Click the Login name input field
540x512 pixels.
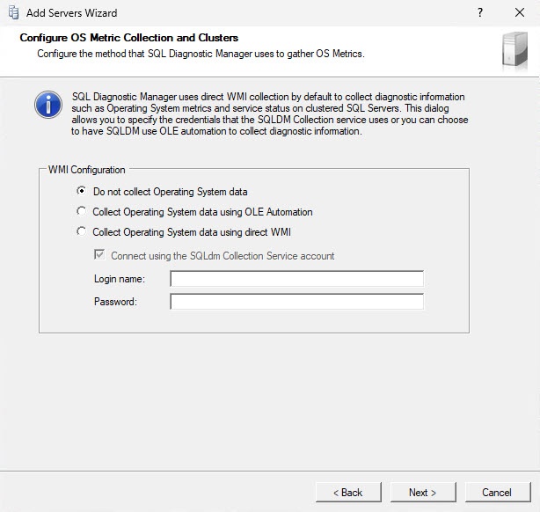tap(297, 279)
